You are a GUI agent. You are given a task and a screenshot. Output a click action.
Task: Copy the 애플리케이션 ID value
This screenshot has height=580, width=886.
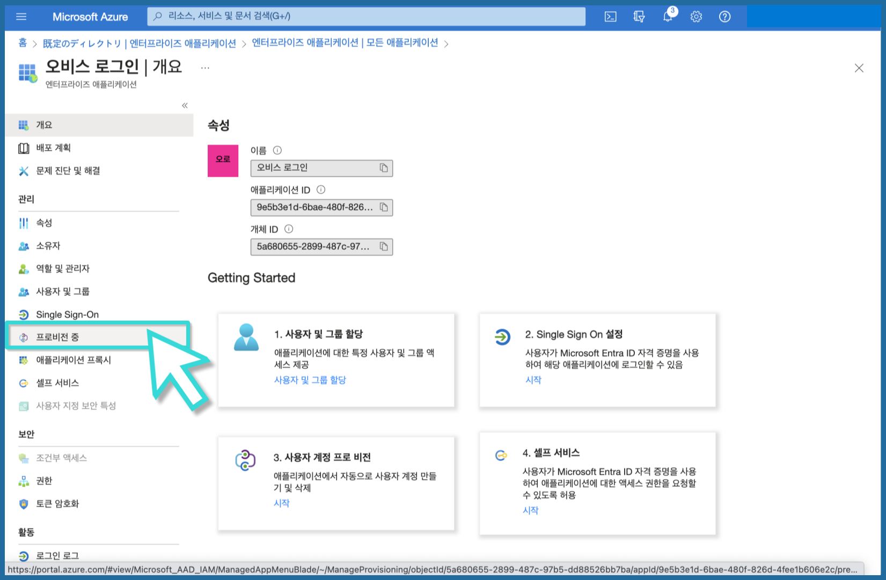click(x=384, y=207)
